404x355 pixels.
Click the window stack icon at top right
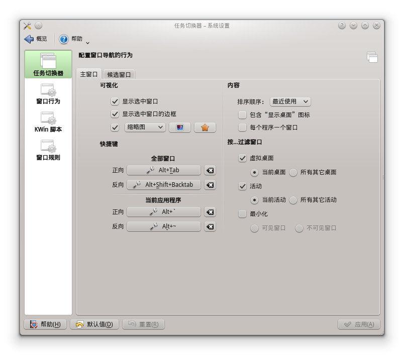pyautogui.click(x=372, y=57)
